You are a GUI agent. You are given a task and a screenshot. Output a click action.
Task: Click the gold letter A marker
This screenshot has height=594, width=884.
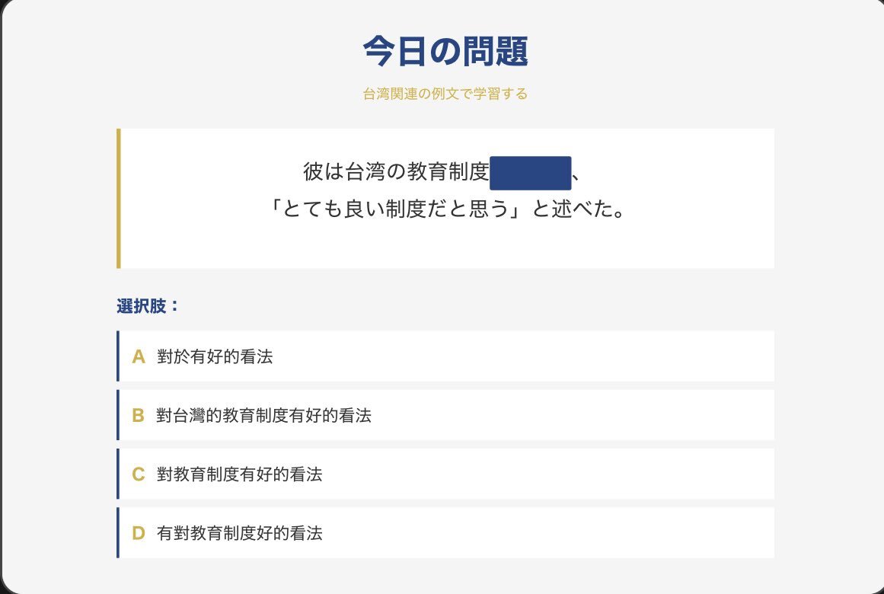point(139,356)
